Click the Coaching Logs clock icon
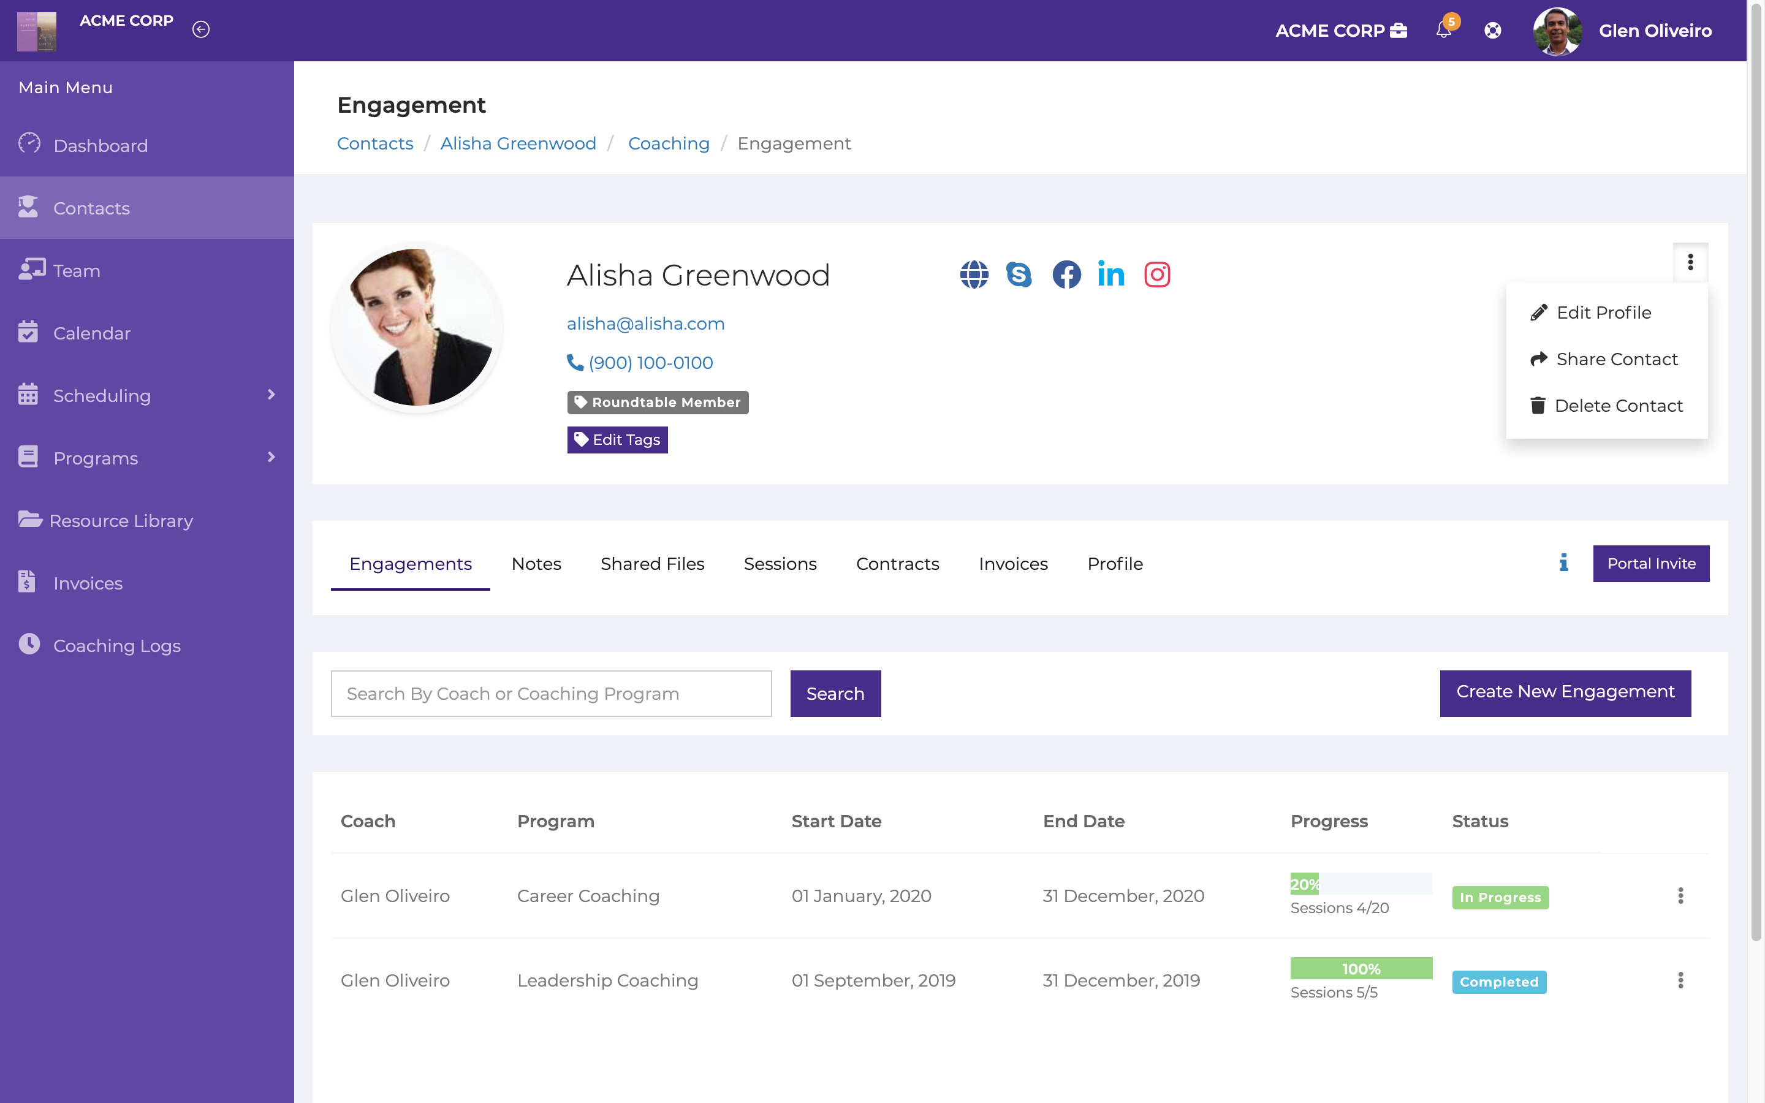The height and width of the screenshot is (1103, 1765). tap(29, 644)
